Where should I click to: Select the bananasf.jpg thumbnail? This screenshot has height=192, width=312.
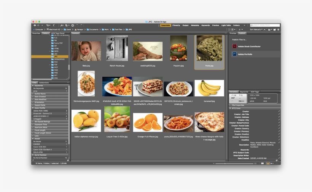coord(209,88)
